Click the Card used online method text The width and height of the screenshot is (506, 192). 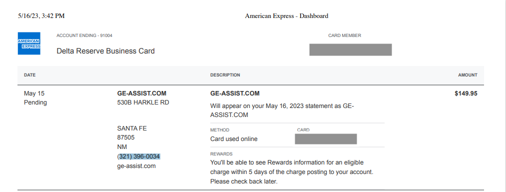[234, 139]
